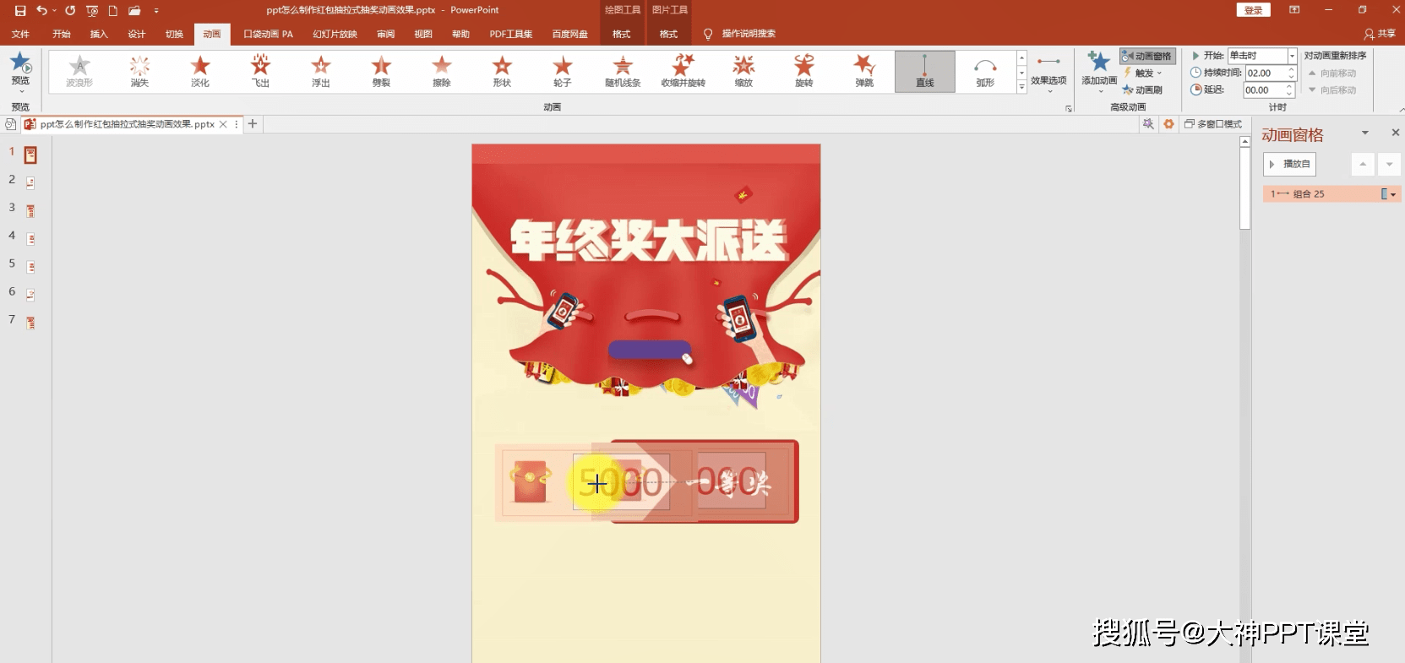Select the 直线 (Line) motion path
Image resolution: width=1405 pixels, height=663 pixels.
click(x=925, y=71)
